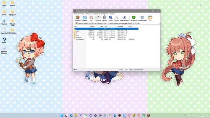Click the Тест (Test) toolbar icon
The width and height of the screenshot is (210, 118).
(91, 18)
